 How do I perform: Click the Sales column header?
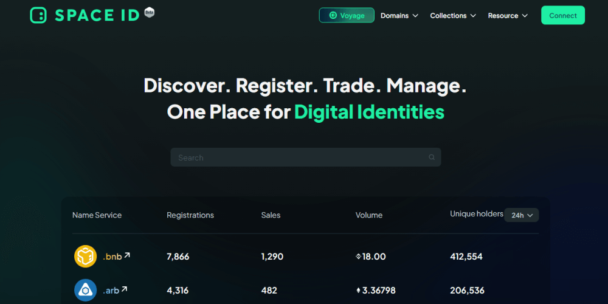point(271,215)
